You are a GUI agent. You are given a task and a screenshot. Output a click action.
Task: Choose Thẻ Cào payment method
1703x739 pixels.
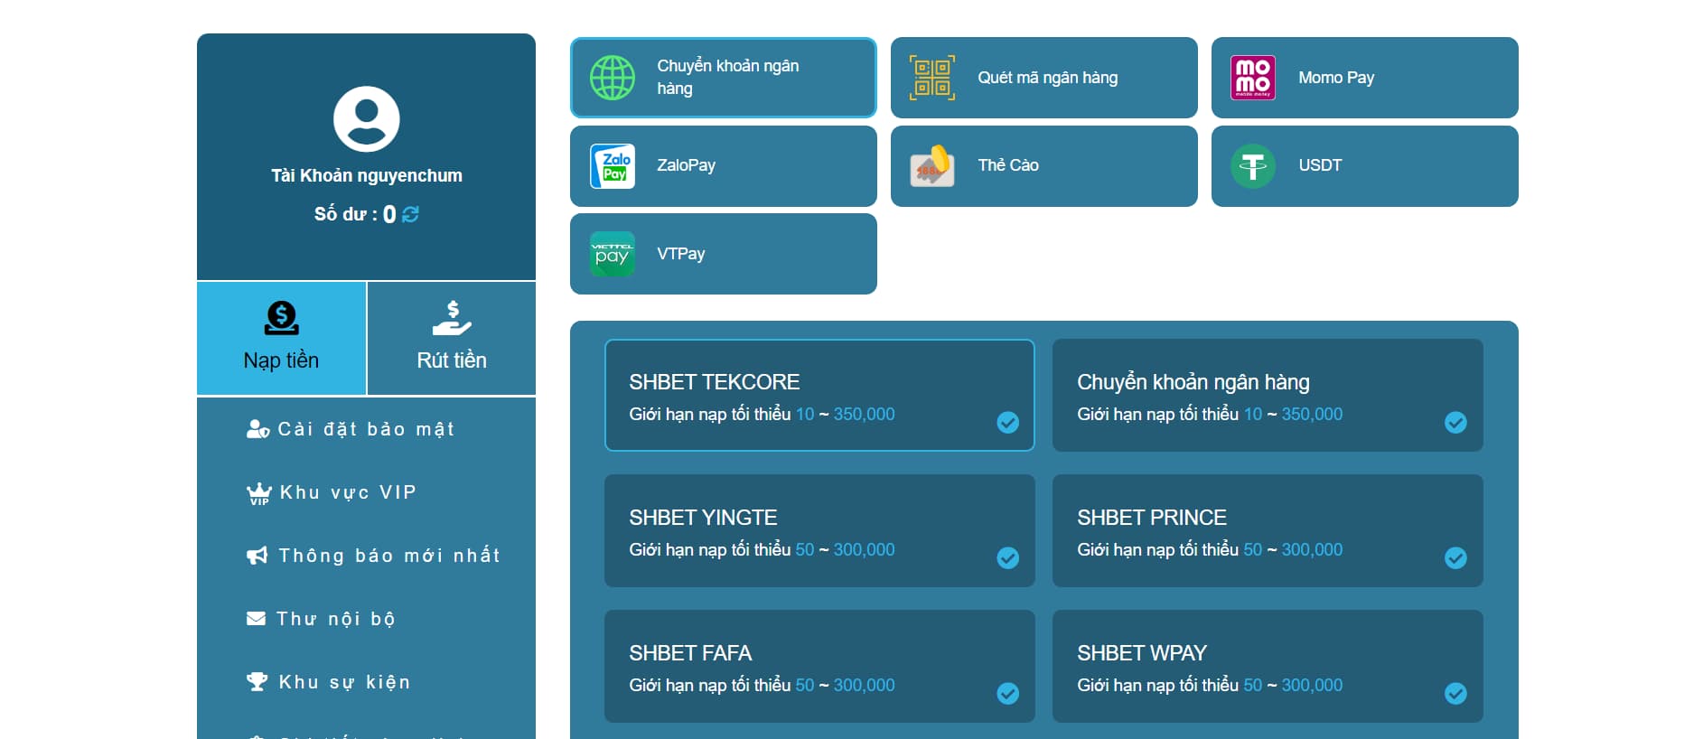click(1044, 166)
